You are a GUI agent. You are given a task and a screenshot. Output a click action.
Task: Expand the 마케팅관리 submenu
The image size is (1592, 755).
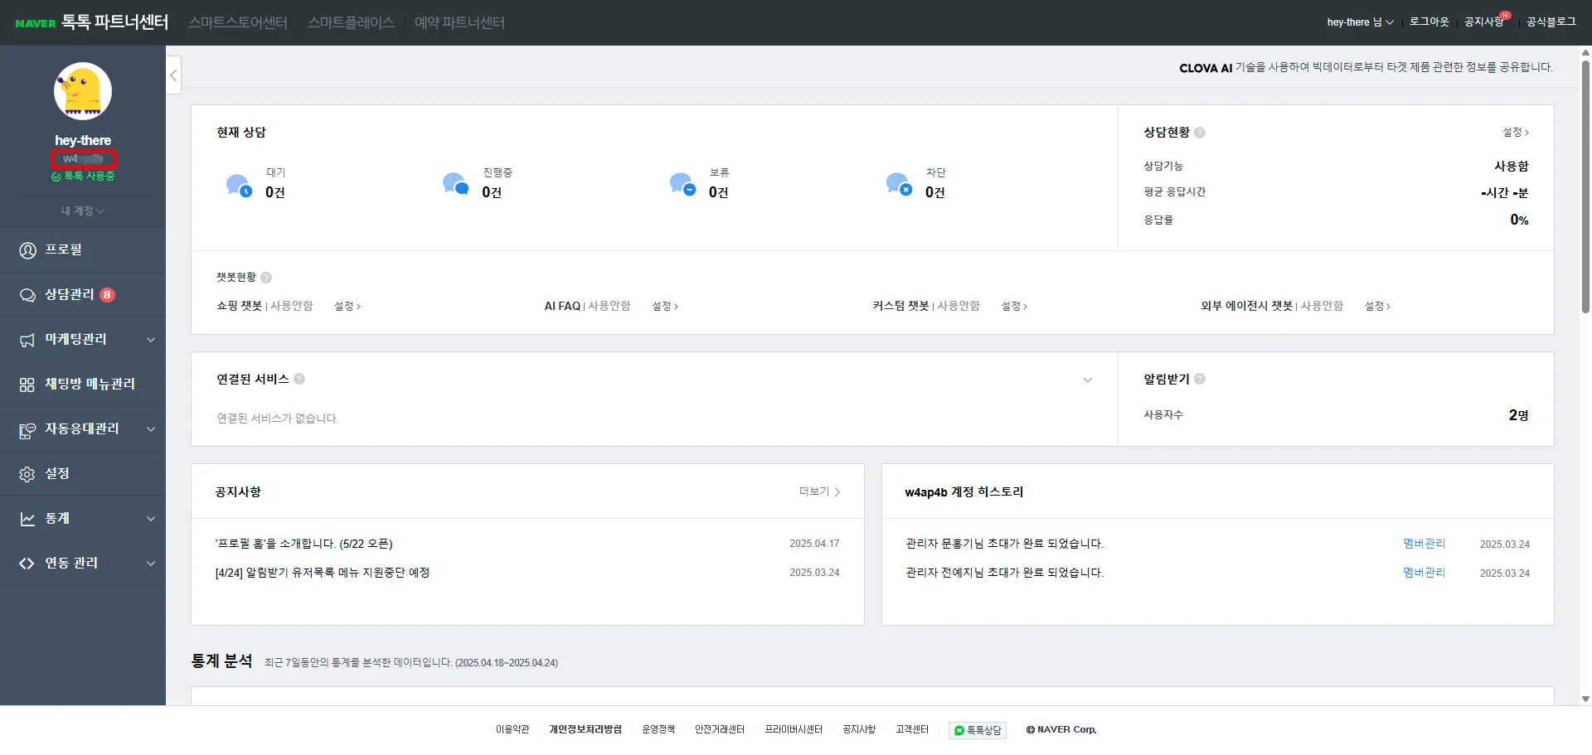point(151,340)
